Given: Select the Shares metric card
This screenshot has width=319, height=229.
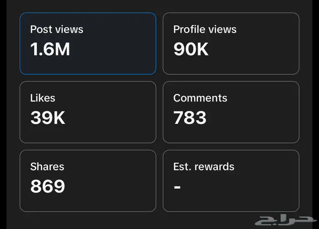Looking at the screenshot, I should pos(87,181).
